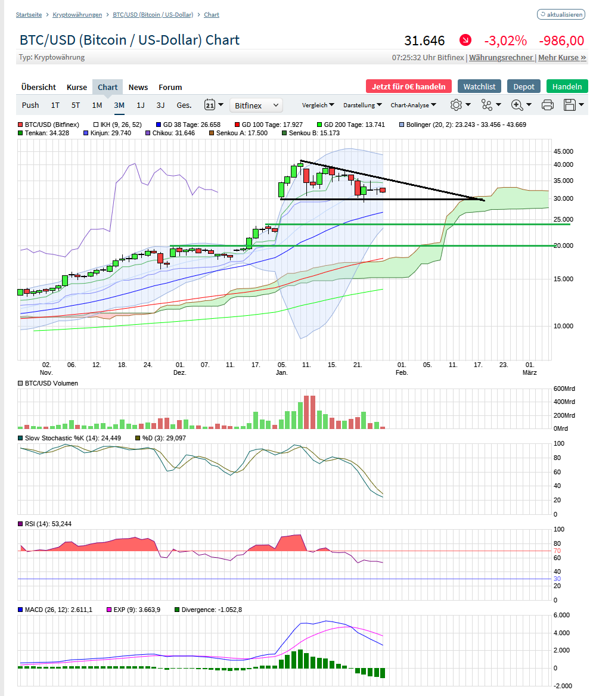Open the Währungsrechner link

tap(501, 57)
